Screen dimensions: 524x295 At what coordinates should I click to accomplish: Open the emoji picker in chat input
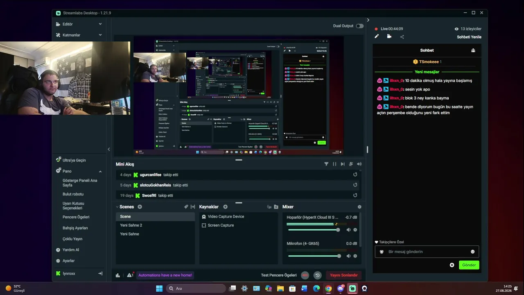[472, 252]
